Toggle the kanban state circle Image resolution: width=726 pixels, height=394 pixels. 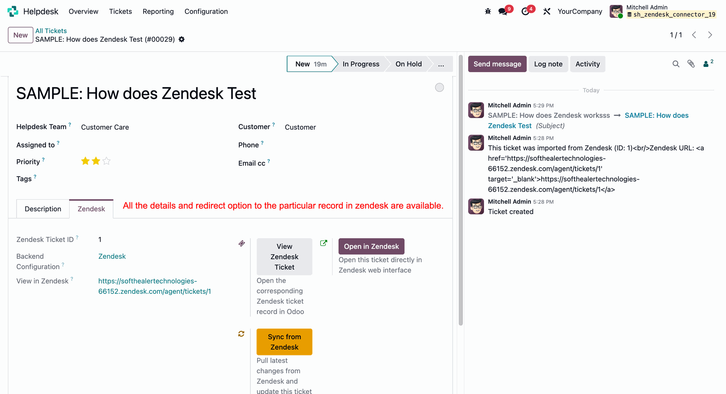click(439, 87)
